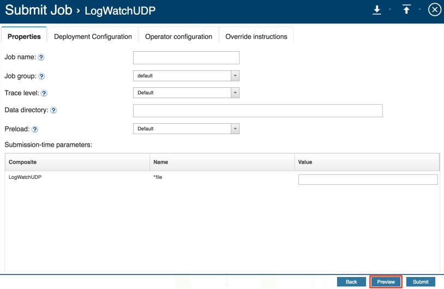Click the Value column header
The height and width of the screenshot is (289, 444).
[x=367, y=162]
